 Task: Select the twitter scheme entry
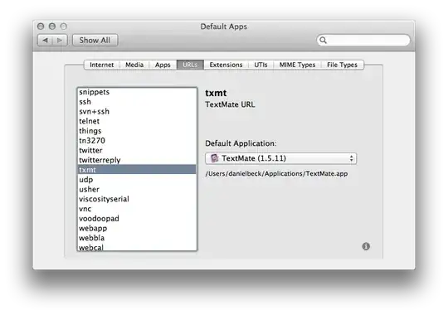tap(137, 150)
